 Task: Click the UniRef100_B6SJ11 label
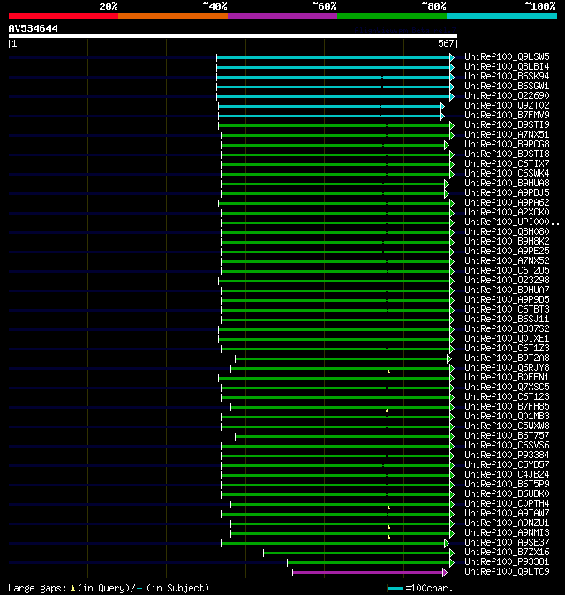click(507, 320)
